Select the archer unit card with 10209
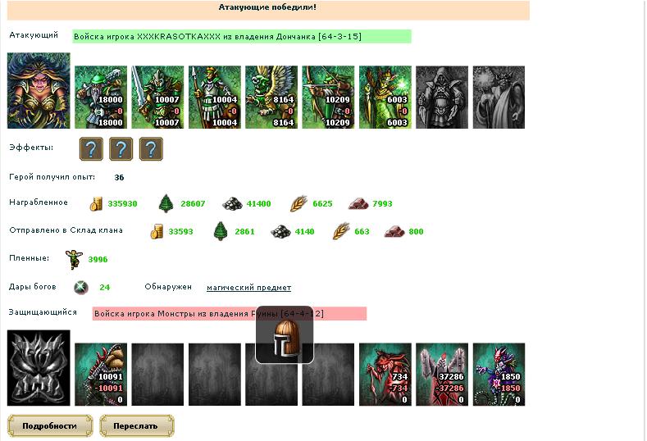The image size is (647, 441). (x=328, y=97)
